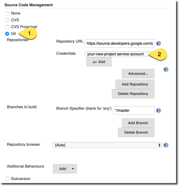This screenshot has width=179, height=186.
Task: Click the 'Repository browser' label
Action: point(23,145)
